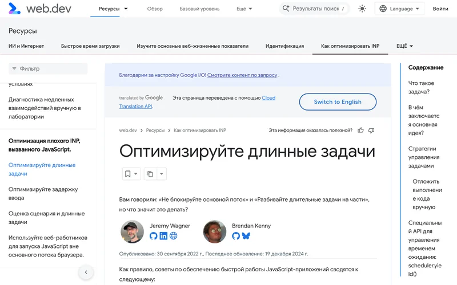Collapse the sidebar with chevron button
Screen dimensions: 457x285
point(86,272)
